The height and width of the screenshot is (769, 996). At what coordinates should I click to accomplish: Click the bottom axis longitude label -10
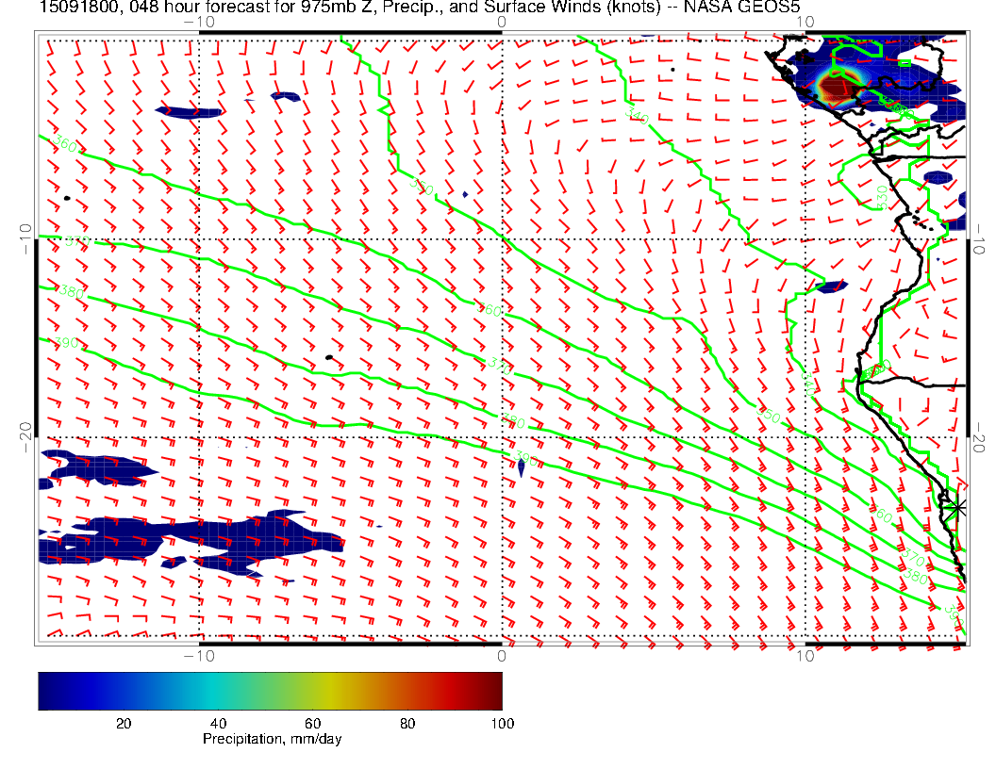pyautogui.click(x=198, y=655)
